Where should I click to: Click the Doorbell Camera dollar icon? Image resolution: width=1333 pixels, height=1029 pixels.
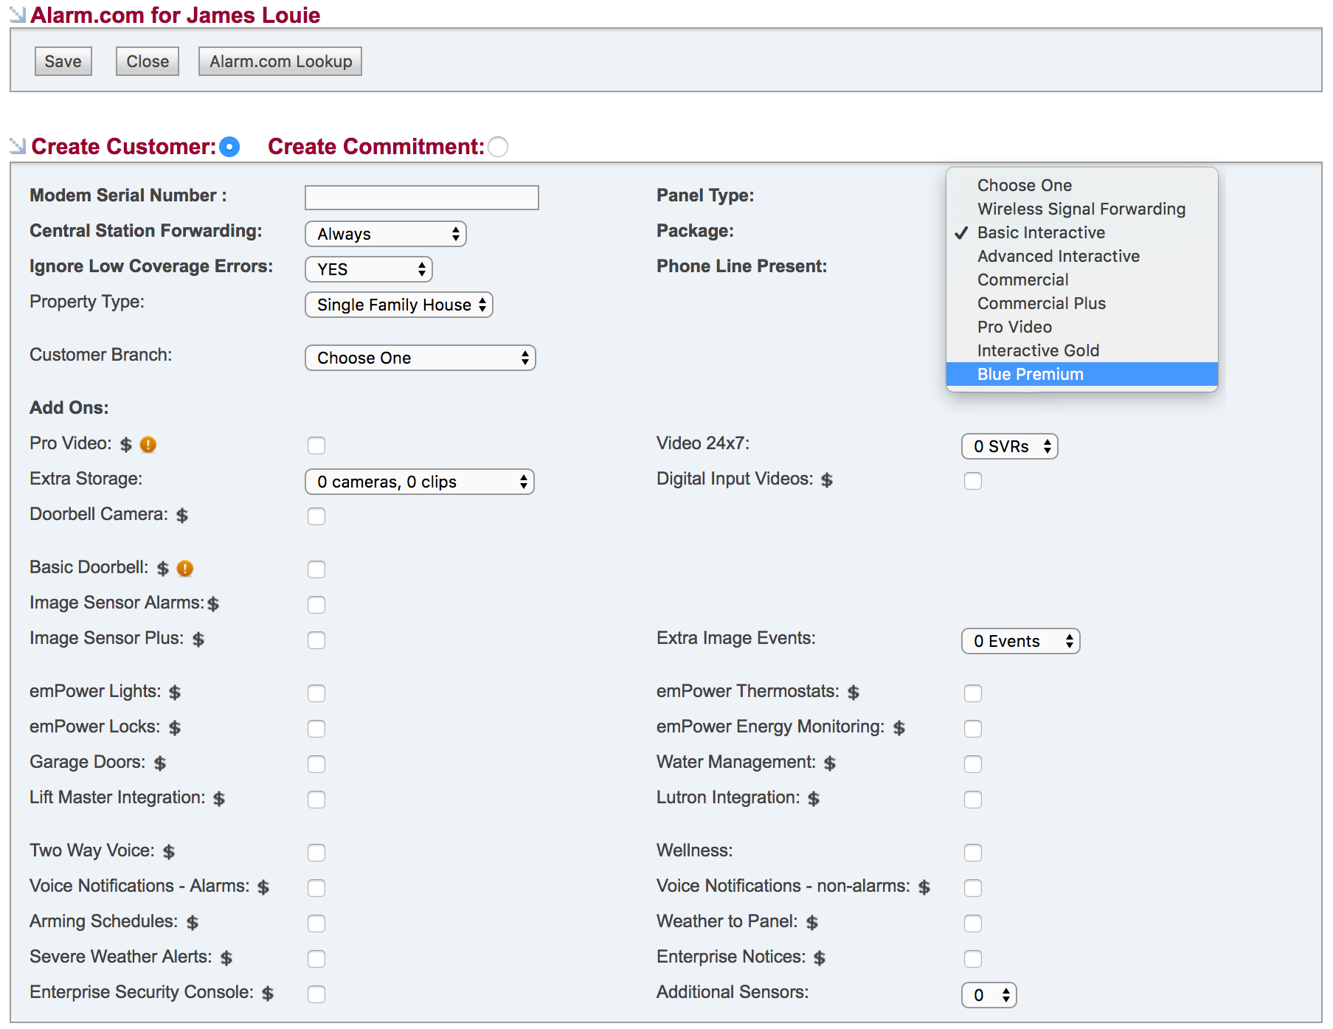(x=182, y=516)
